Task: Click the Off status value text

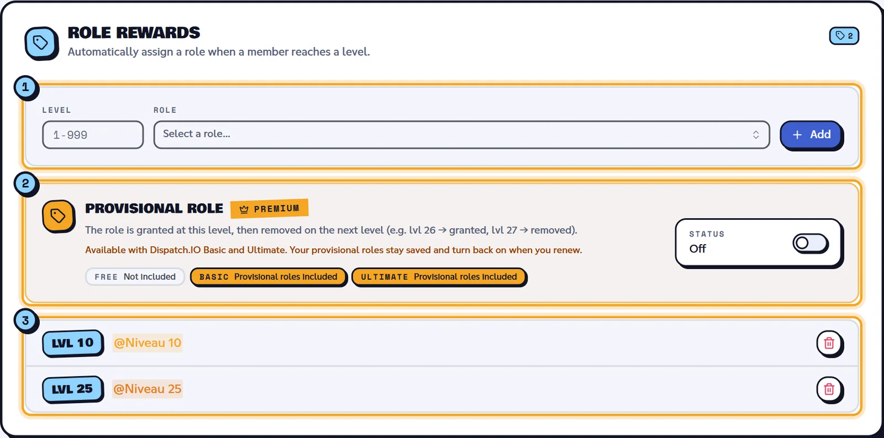Action: pyautogui.click(x=698, y=249)
